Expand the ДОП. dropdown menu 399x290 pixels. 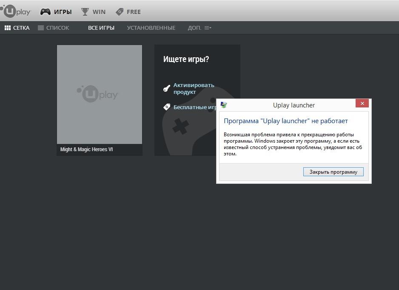click(199, 28)
